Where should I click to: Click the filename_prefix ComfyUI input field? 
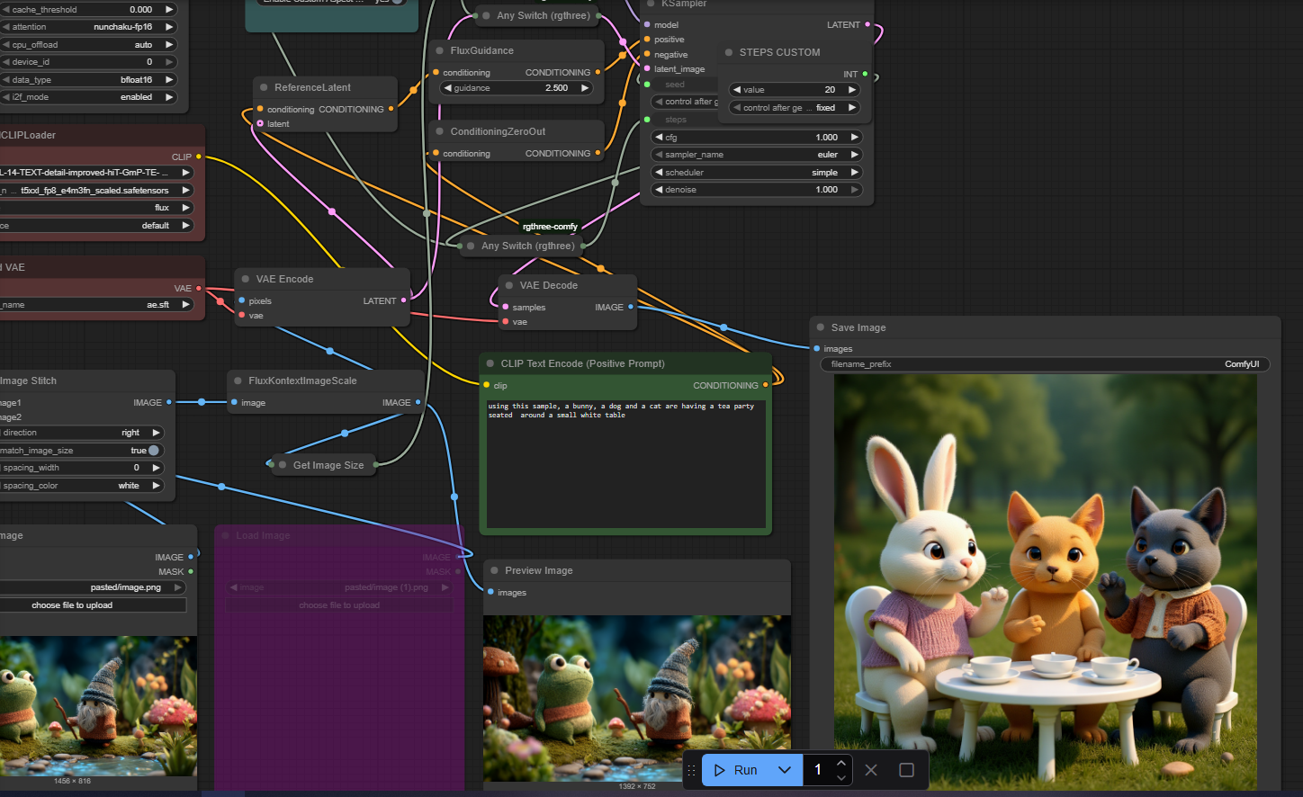(x=1044, y=364)
